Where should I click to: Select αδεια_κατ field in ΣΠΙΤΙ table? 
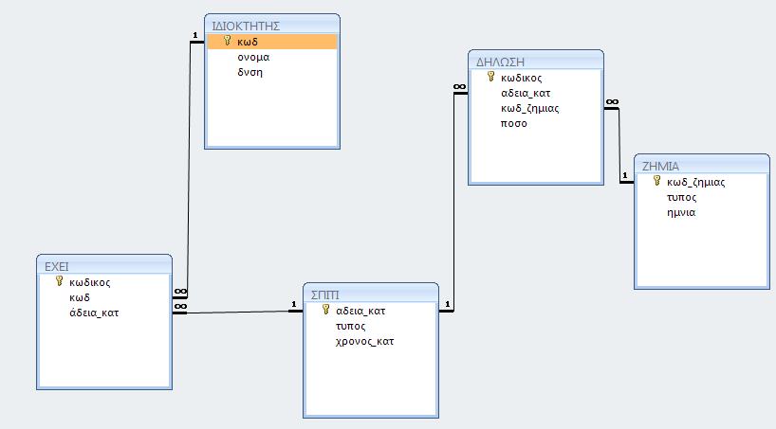[x=371, y=311]
